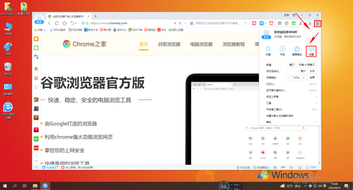
Task: Expand the 工具 submenu in menu
Action: 317,103
